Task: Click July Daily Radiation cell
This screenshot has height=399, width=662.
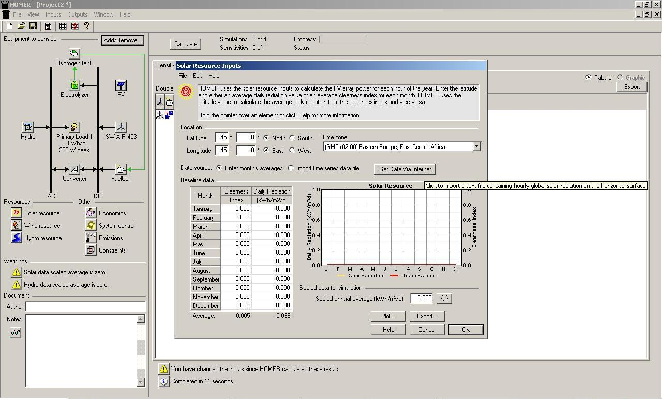Action: coord(272,261)
